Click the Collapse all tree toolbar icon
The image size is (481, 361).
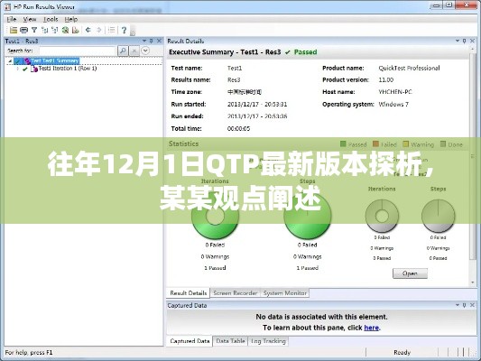tap(55, 30)
